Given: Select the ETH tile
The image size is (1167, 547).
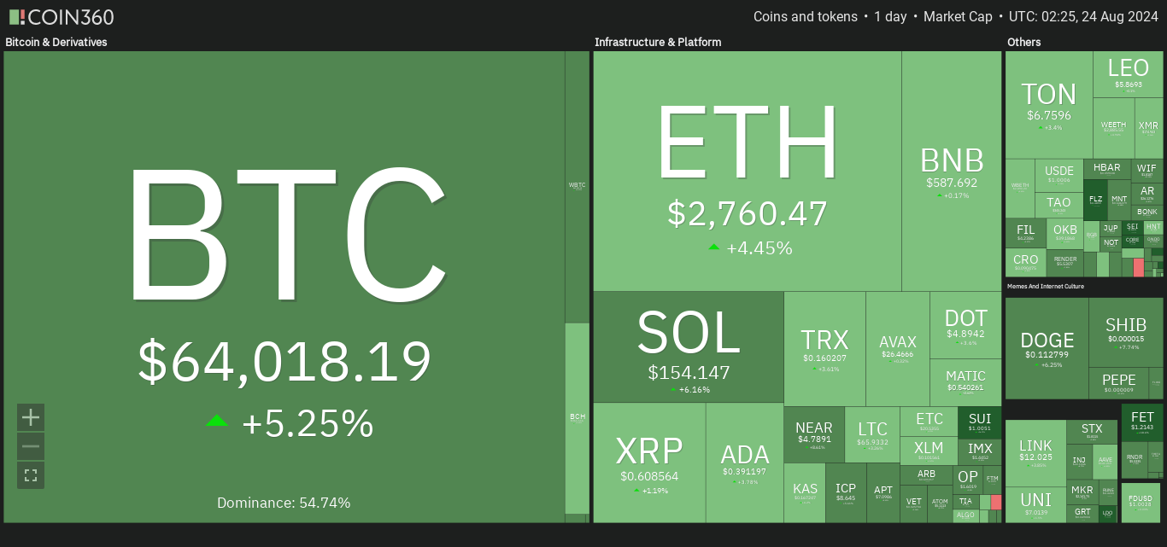Looking at the screenshot, I should (x=748, y=171).
